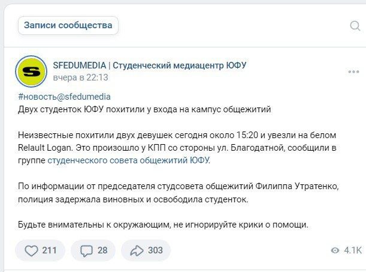Toggle the heart like icon on the post
The height and width of the screenshot is (272, 366).
click(x=31, y=250)
